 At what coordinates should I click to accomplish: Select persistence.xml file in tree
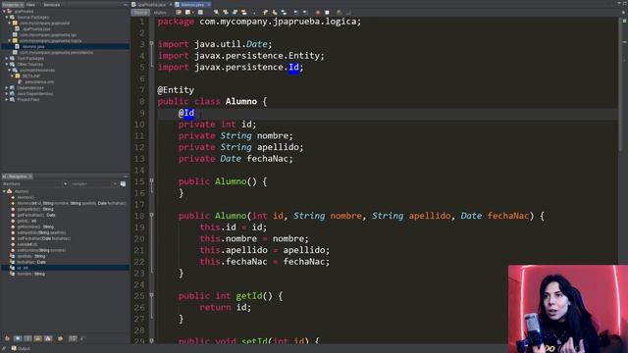click(38, 82)
